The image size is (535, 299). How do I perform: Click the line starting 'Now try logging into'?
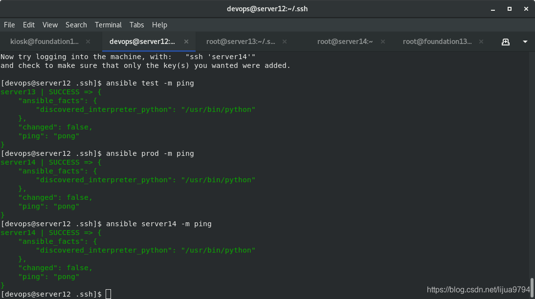(x=128, y=57)
